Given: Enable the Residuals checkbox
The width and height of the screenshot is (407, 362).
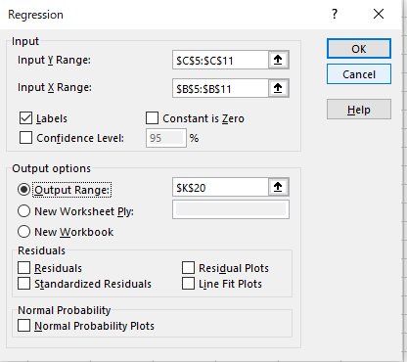Looking at the screenshot, I should tap(24, 267).
